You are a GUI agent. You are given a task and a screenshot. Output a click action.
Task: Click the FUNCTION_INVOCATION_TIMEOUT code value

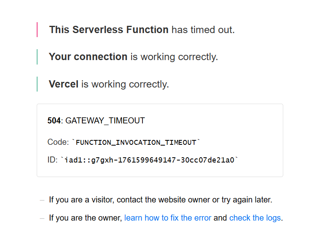pos(136,142)
